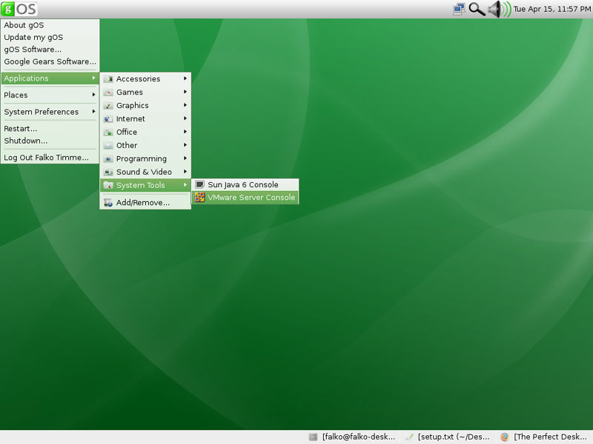Select the Applications menu label
This screenshot has height=444, width=593.
26,78
